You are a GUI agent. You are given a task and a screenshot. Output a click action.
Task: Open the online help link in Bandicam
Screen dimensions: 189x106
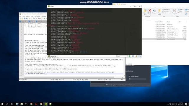coord(129,71)
